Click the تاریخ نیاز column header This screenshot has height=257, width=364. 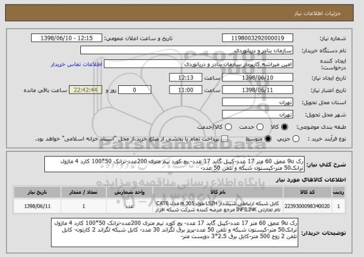37,192
